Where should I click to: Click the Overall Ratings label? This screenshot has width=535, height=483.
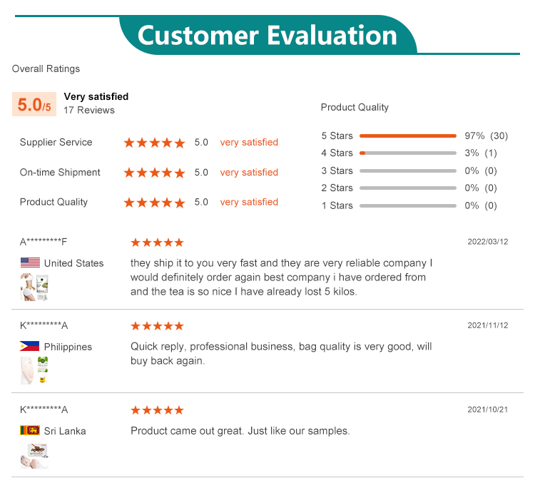tap(46, 69)
